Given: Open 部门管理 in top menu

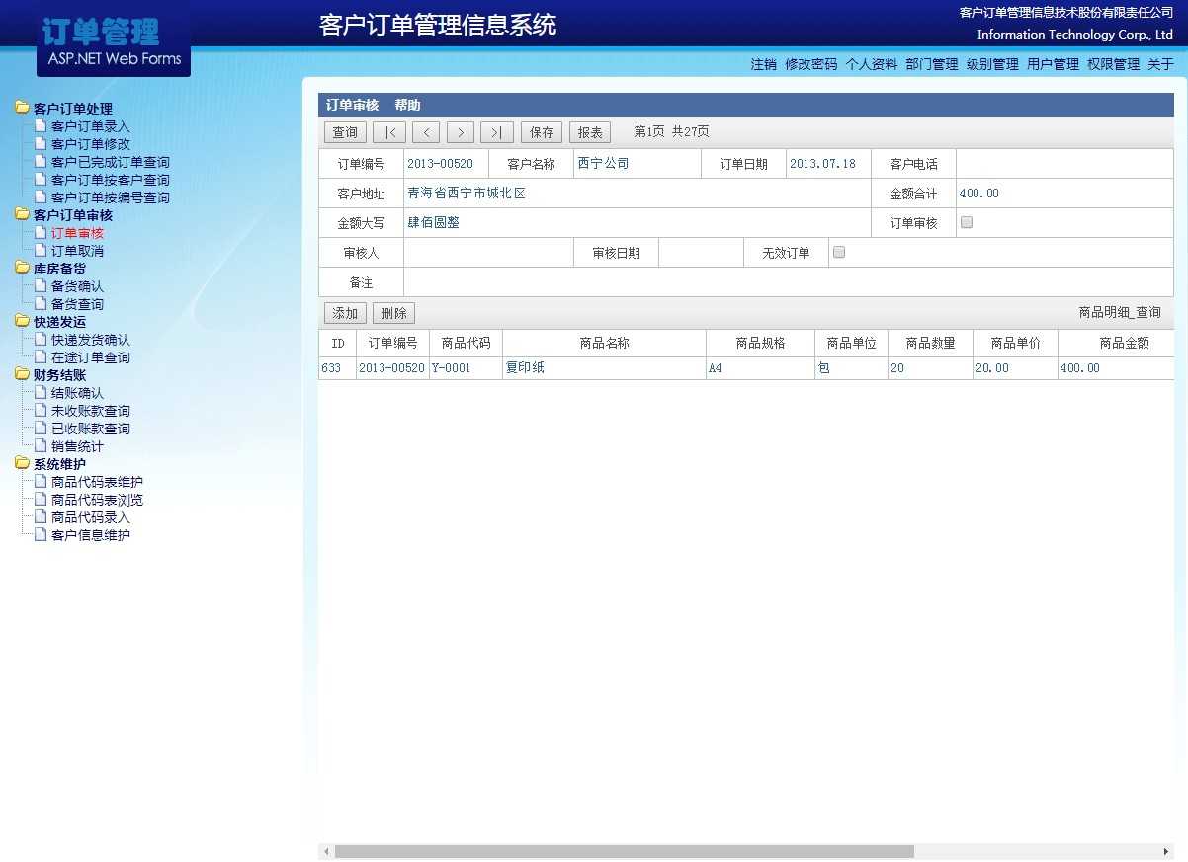Looking at the screenshot, I should coord(931,64).
